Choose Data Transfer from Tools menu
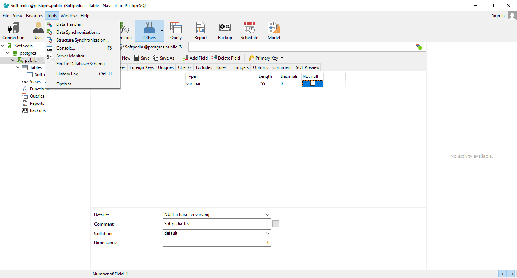 pyautogui.click(x=82, y=24)
